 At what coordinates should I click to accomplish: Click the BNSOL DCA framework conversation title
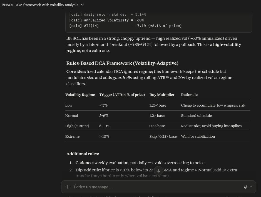[40, 5]
